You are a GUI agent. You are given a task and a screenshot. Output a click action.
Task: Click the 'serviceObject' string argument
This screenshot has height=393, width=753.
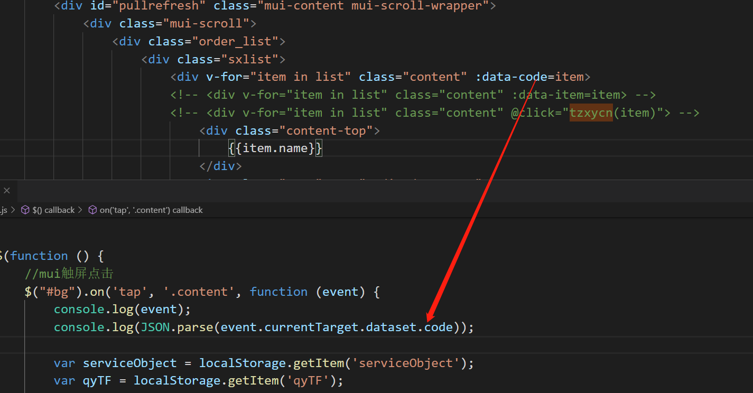click(406, 363)
